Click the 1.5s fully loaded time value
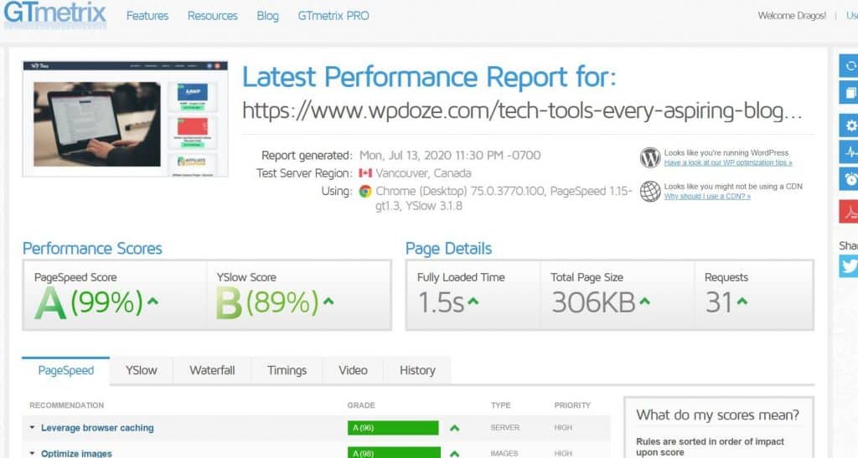 (441, 303)
